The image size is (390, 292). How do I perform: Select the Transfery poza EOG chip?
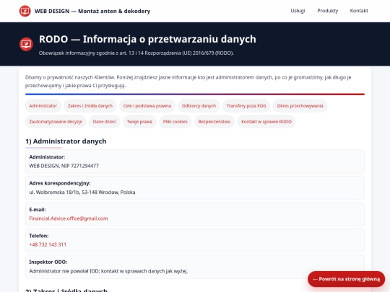(246, 106)
